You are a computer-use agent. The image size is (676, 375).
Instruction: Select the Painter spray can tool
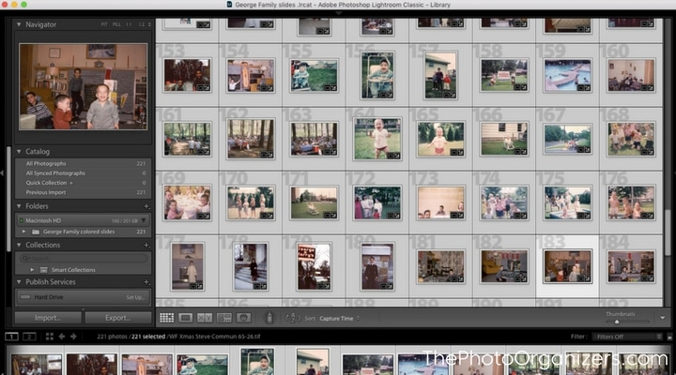tap(269, 318)
